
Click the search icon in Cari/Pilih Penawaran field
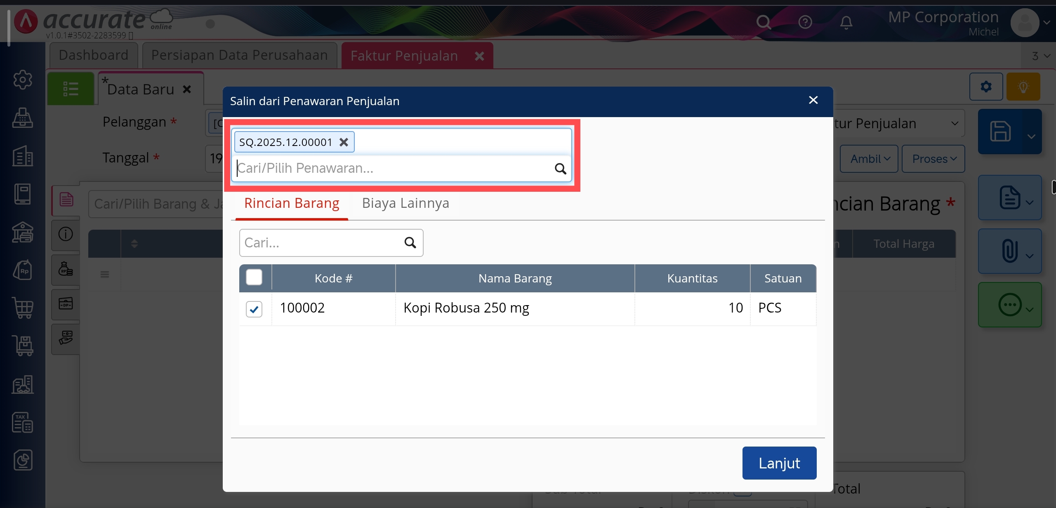560,169
